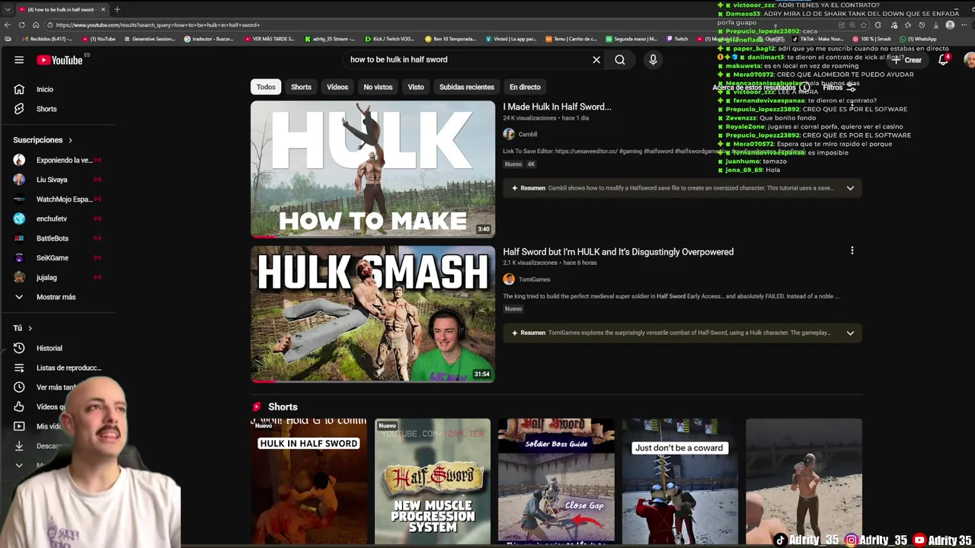Open the Tú section chevron

(30, 328)
